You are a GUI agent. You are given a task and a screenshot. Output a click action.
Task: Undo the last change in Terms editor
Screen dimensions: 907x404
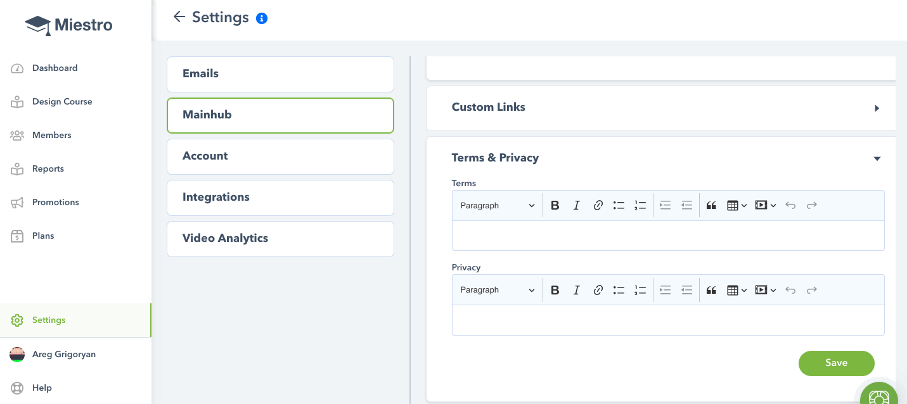(790, 205)
